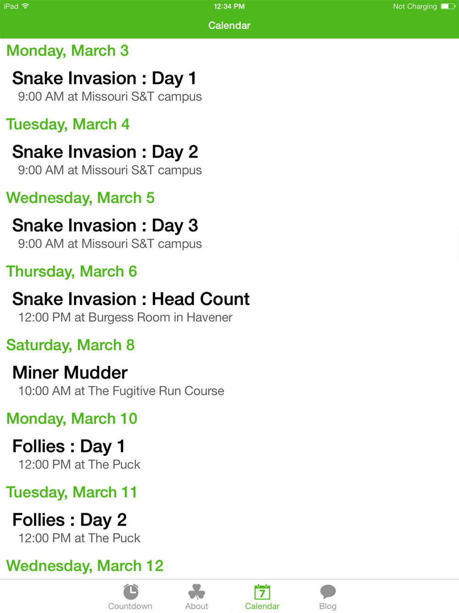
Task: Tap the Calendar title in header bar
Action: [229, 25]
